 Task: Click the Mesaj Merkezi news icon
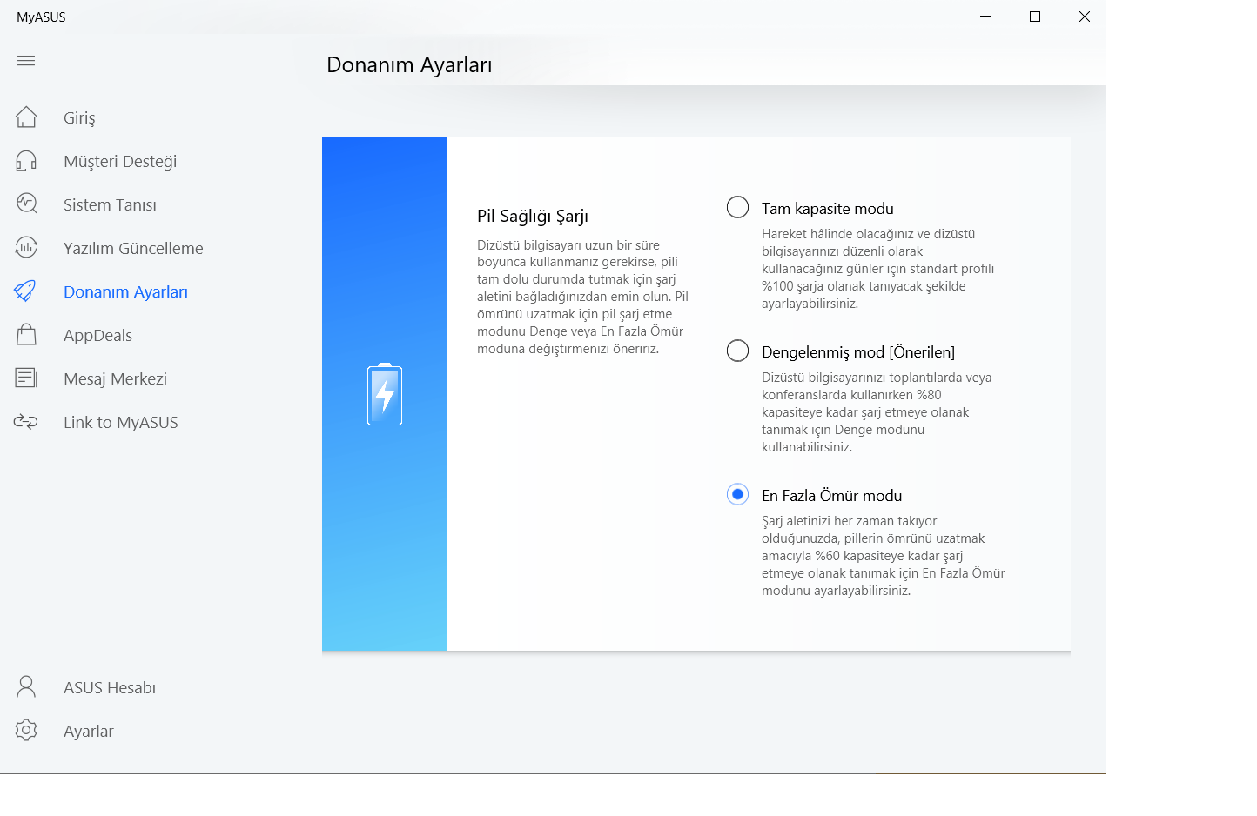tap(26, 378)
